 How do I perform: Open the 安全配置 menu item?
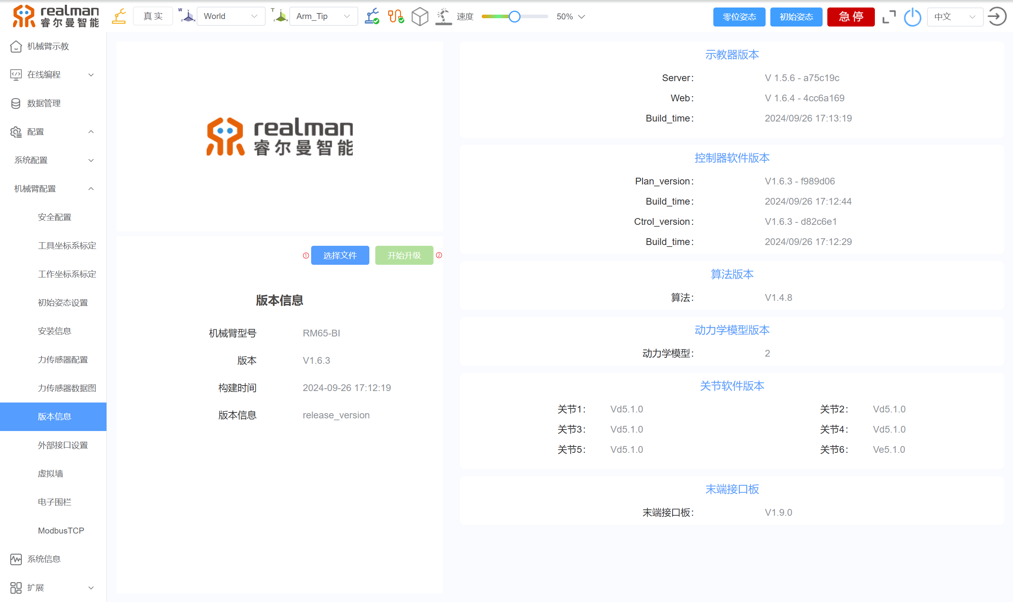[x=54, y=217]
